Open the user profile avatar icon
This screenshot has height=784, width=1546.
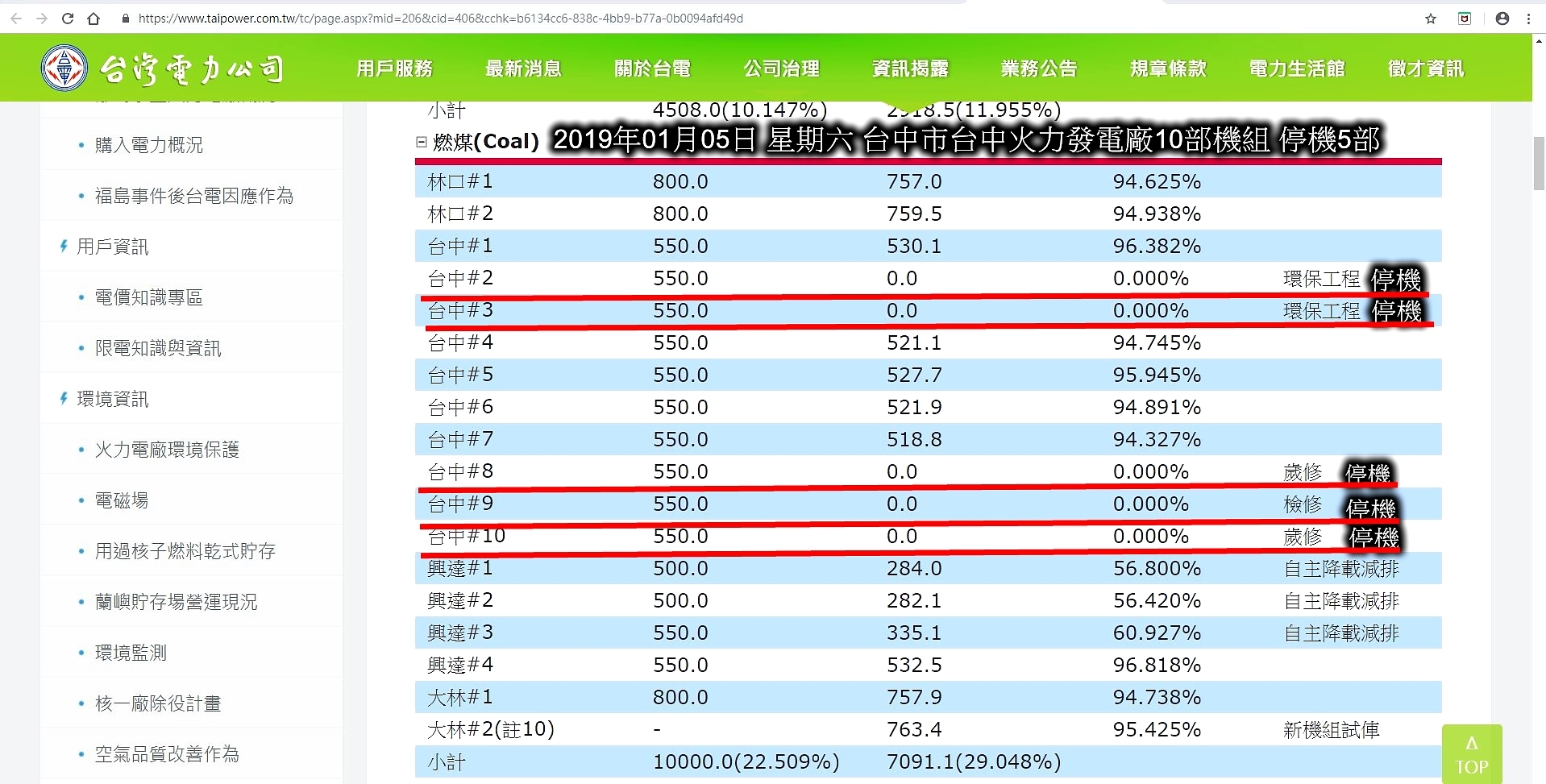point(1502,19)
